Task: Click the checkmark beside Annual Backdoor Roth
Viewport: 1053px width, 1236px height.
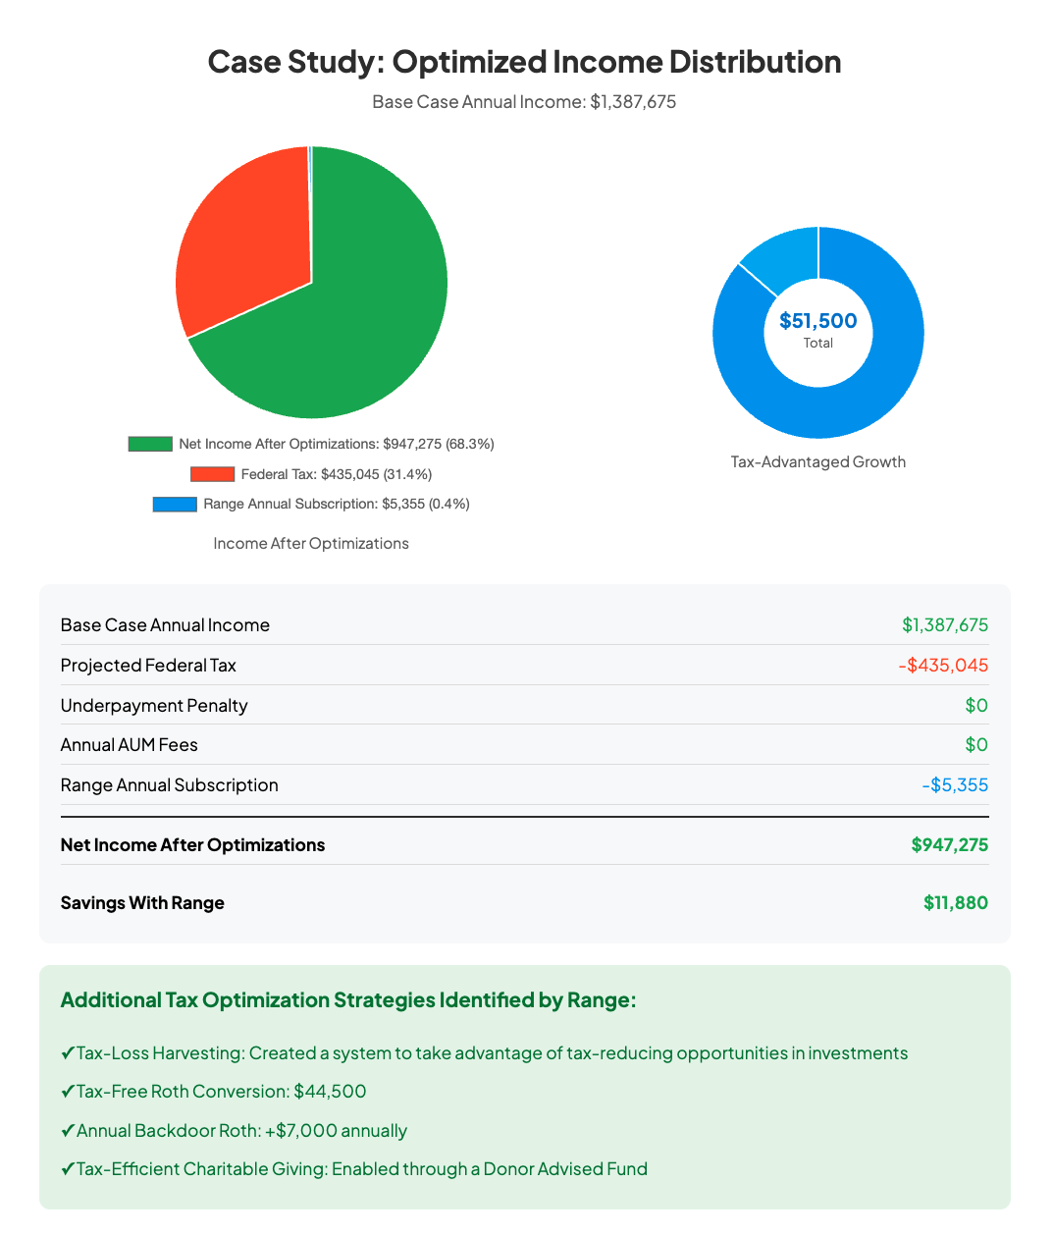Action: 68,1131
